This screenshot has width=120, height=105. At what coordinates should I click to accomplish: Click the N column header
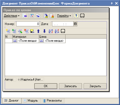8,36
